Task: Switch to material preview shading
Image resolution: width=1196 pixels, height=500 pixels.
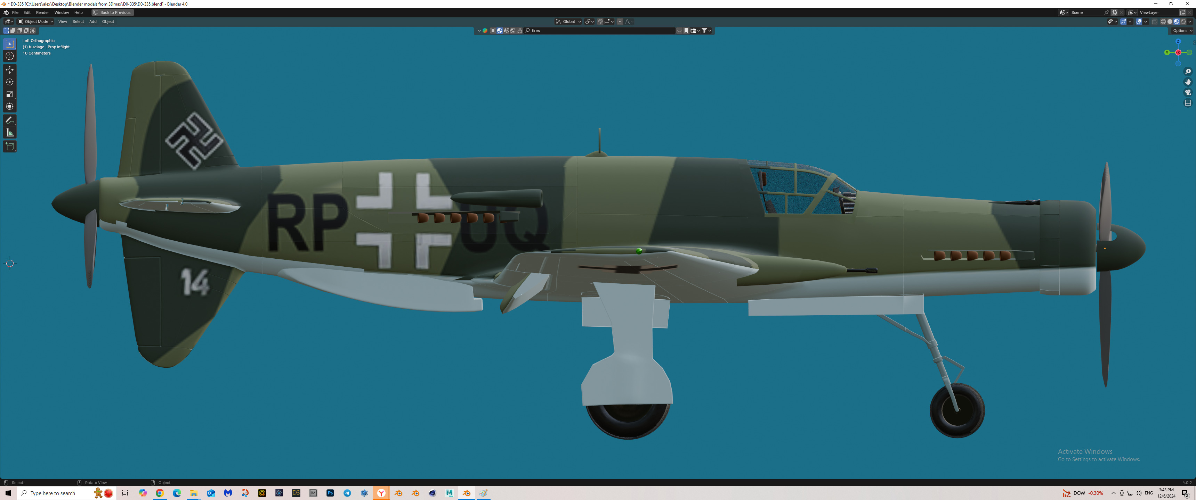Action: pos(1177,22)
